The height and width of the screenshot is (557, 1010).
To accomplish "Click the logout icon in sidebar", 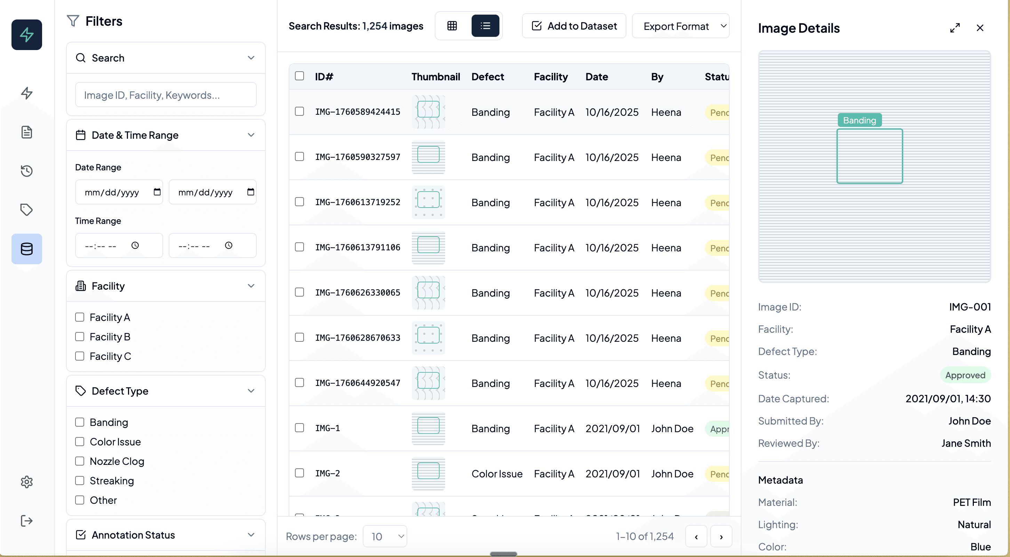I will pyautogui.click(x=27, y=521).
